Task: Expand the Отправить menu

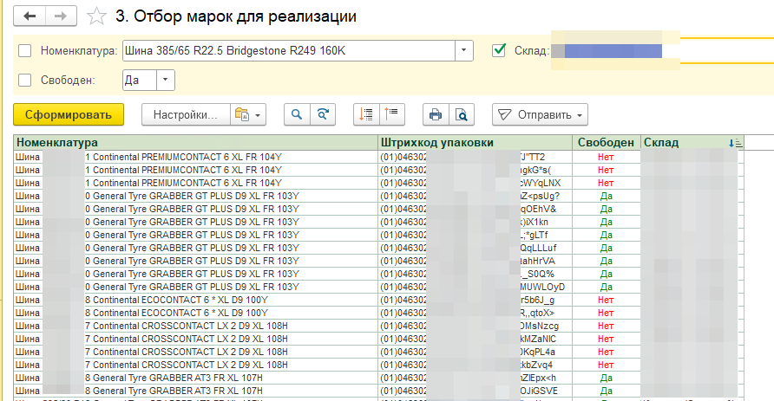Action: point(540,115)
